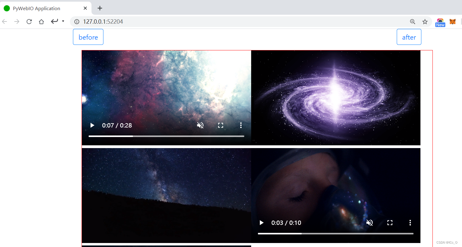The image size is (462, 247).
Task: View site information icon in address bar
Action: click(77, 22)
